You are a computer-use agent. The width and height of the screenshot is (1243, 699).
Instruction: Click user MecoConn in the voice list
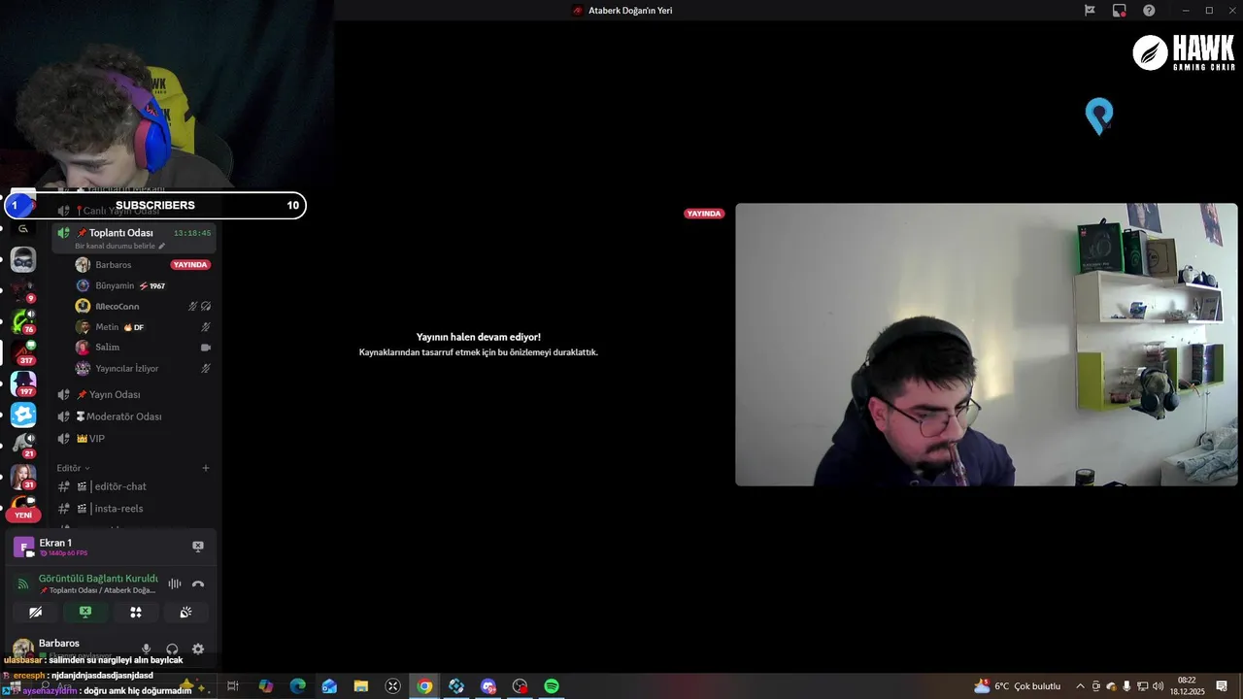[x=118, y=306]
